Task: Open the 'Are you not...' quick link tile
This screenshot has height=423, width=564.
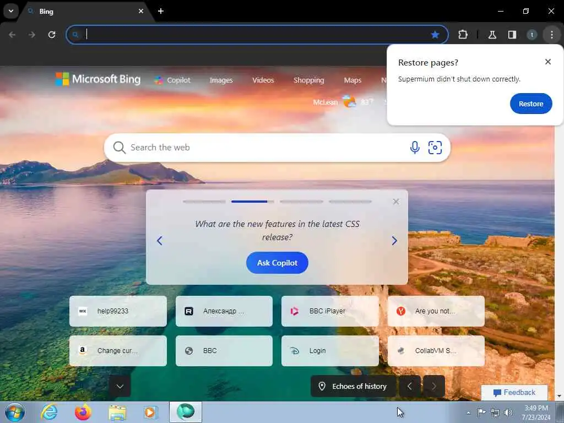Action: [436, 311]
